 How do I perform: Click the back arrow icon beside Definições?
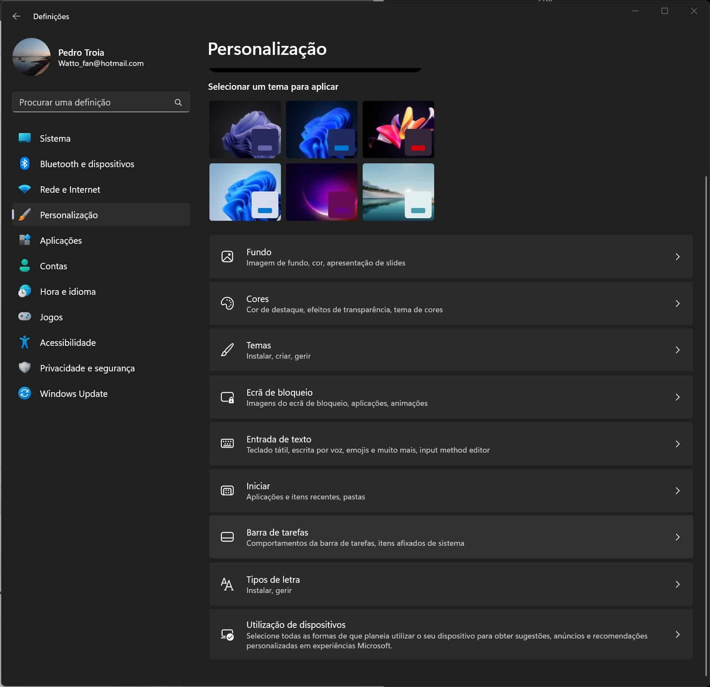(x=17, y=16)
